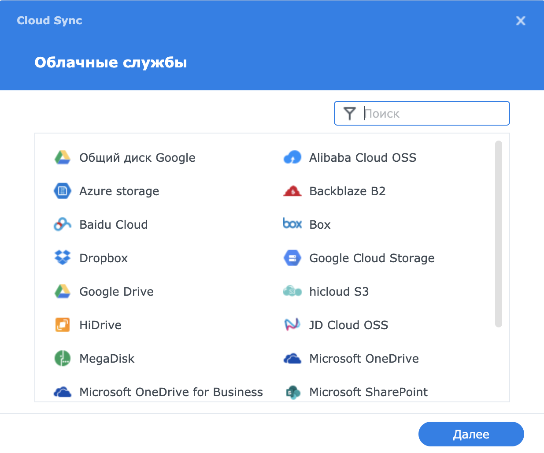Image resolution: width=544 pixels, height=453 pixels.
Task: Select the Microsoft SharePoint icon
Action: [292, 392]
